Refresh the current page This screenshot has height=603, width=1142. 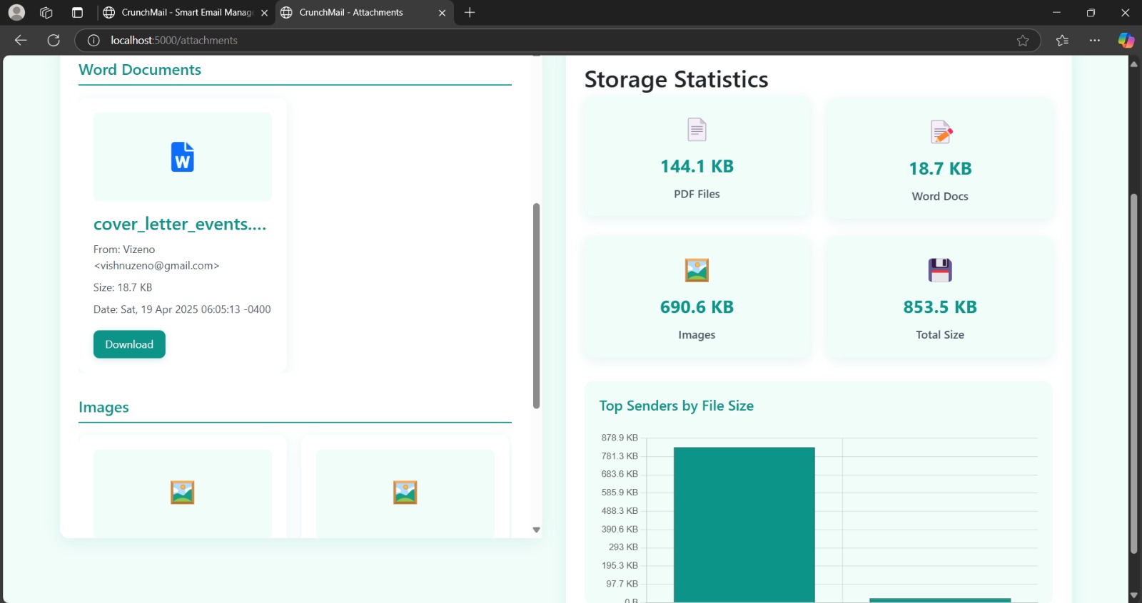[54, 41]
